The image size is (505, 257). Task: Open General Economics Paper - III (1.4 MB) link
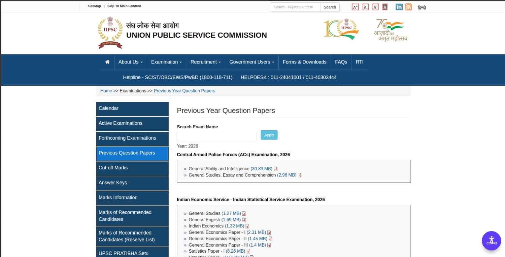point(258,245)
